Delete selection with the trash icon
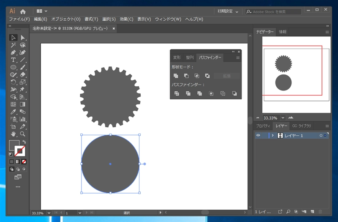This screenshot has width=338, height=222. [320, 212]
